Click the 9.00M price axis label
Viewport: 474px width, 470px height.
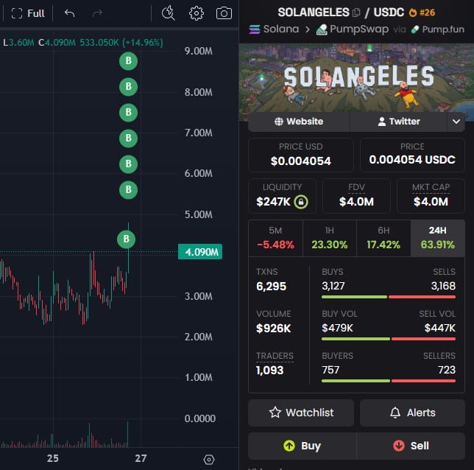click(x=198, y=51)
